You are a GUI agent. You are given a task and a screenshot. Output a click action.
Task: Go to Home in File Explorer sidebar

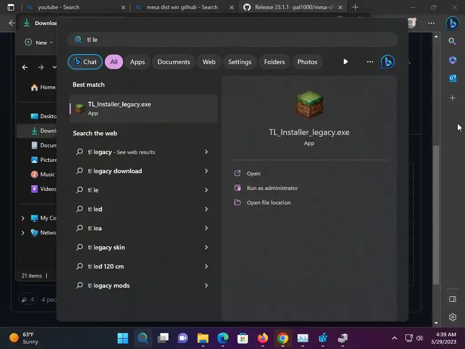(x=43, y=87)
